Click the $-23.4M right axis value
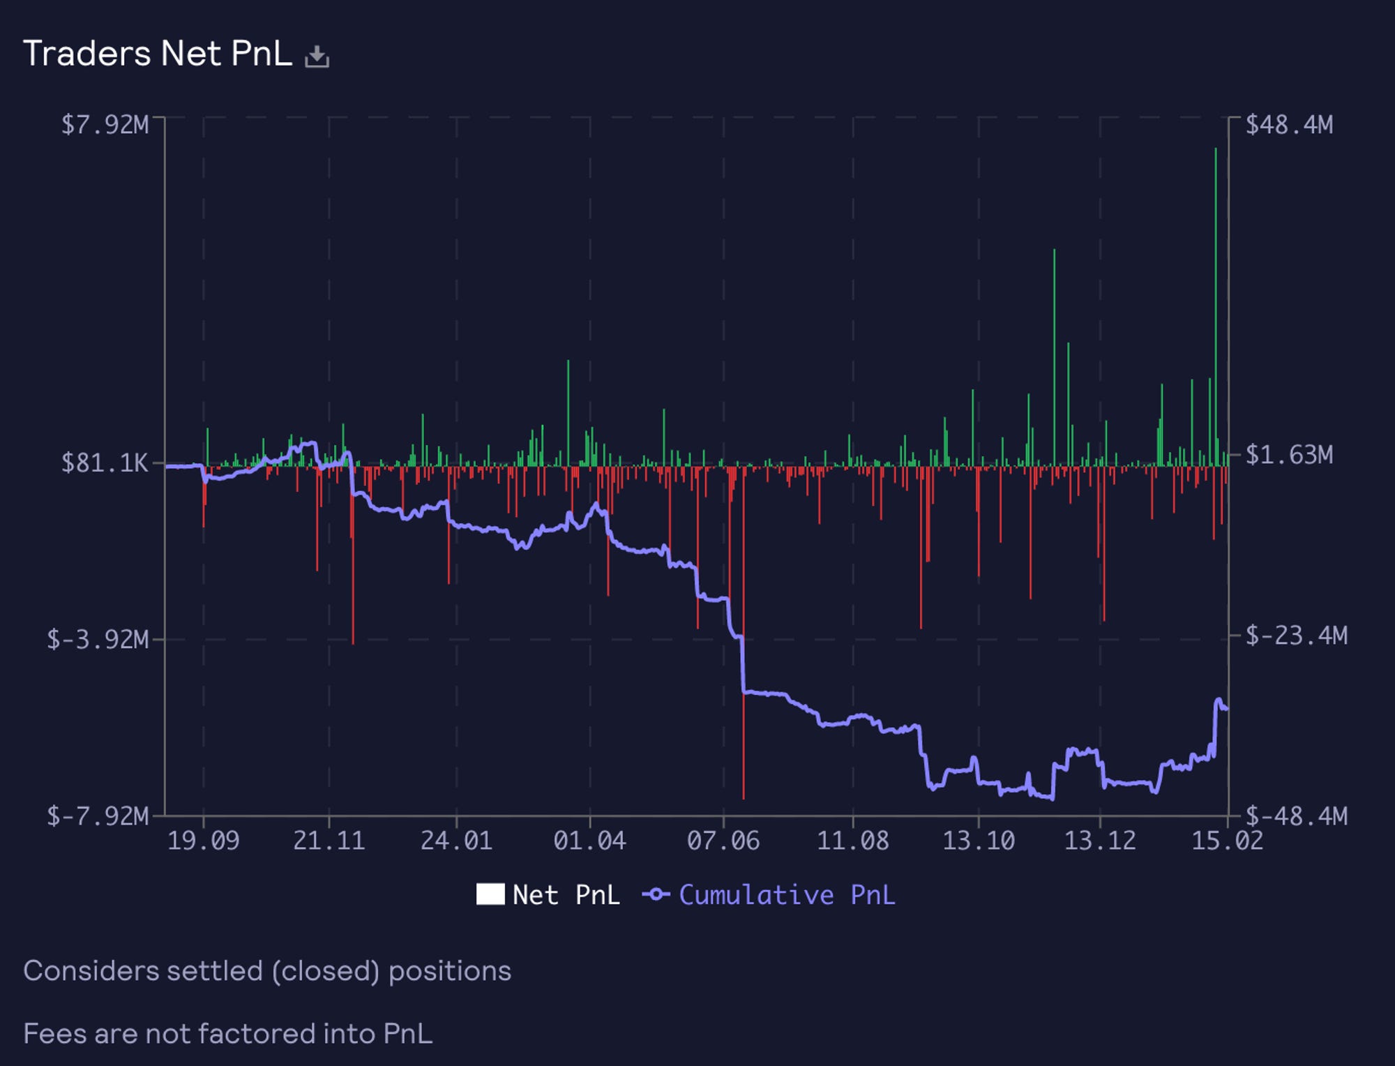 (1297, 636)
